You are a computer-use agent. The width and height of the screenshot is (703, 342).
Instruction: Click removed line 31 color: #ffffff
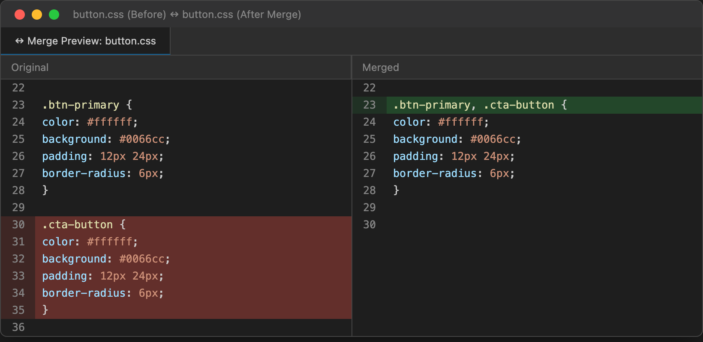193,242
